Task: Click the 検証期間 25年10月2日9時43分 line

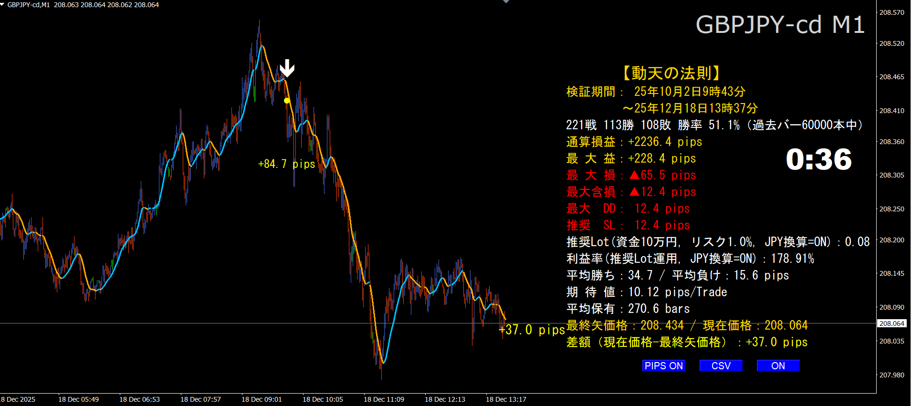Action: [x=656, y=92]
